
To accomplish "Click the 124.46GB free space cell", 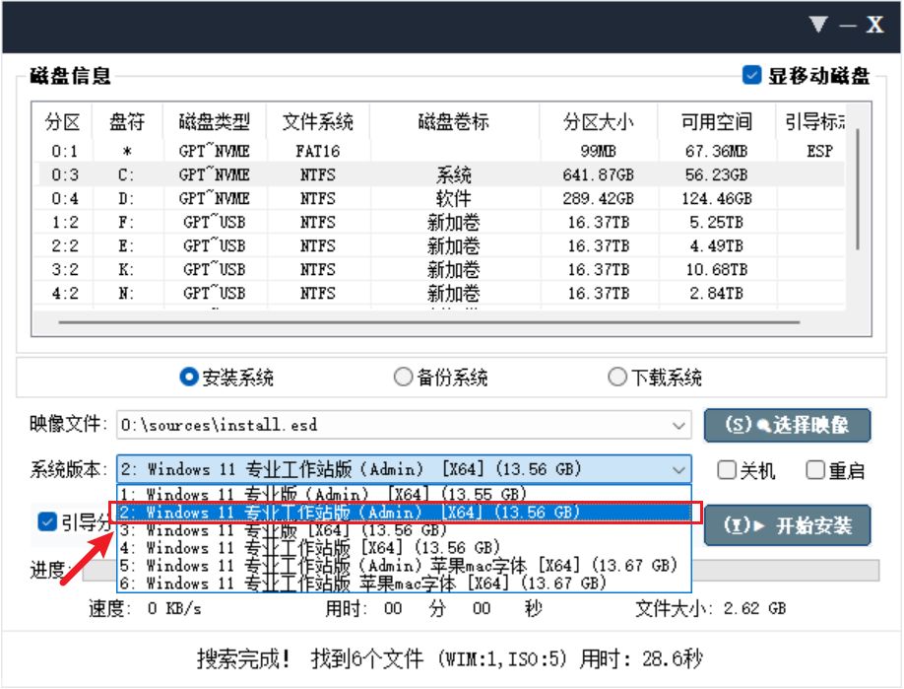I will click(717, 198).
